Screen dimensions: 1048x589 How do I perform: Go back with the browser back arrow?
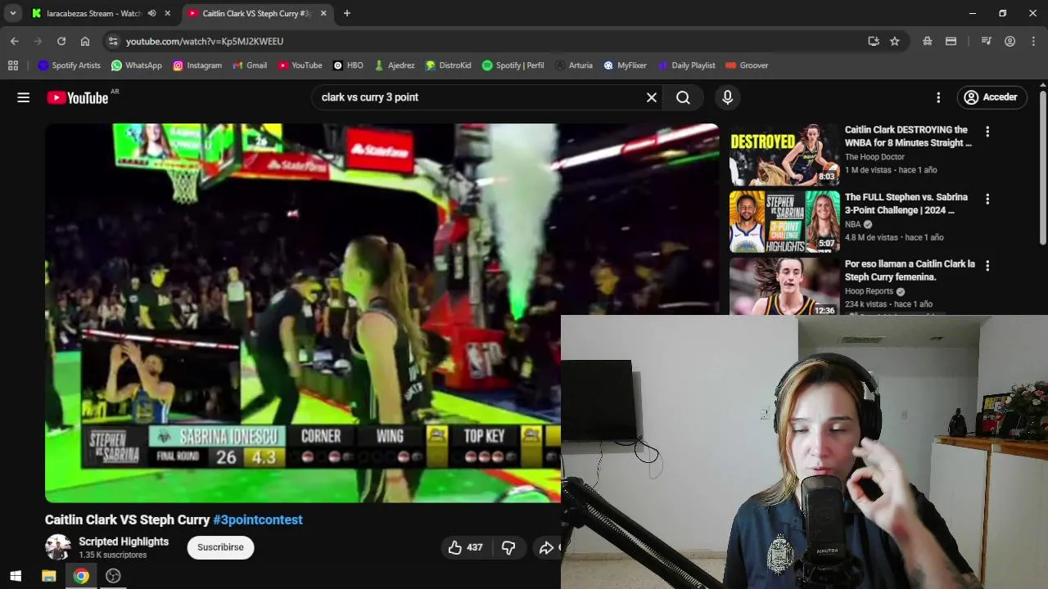pyautogui.click(x=15, y=41)
